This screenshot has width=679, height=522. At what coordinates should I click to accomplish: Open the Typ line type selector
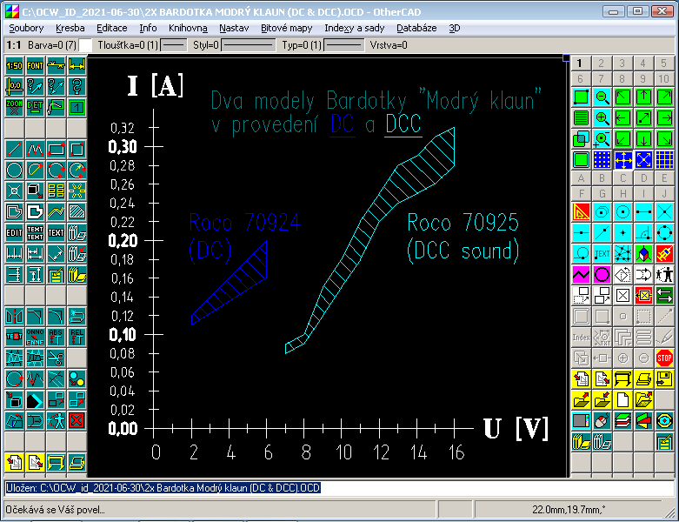point(344,45)
